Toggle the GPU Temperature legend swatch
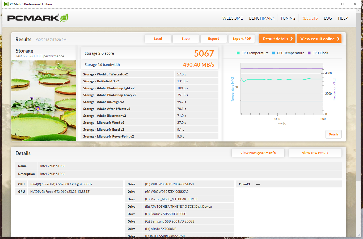The image size is (363, 239). (x=273, y=53)
